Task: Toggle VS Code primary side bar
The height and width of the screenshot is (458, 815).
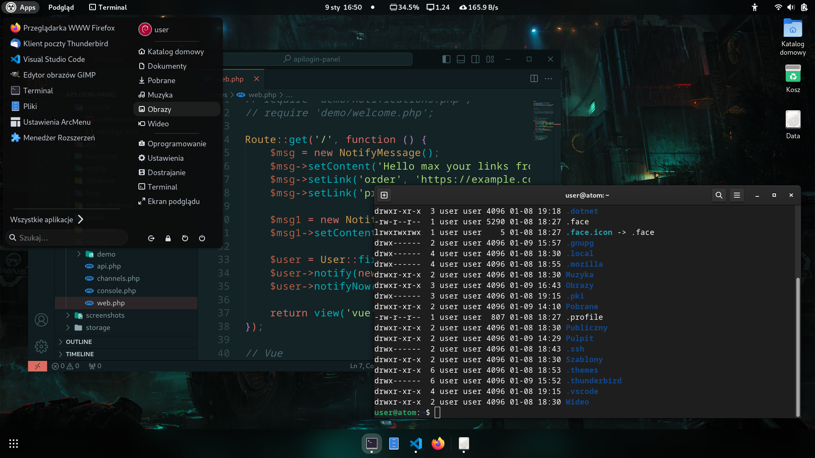Action: 446,59
